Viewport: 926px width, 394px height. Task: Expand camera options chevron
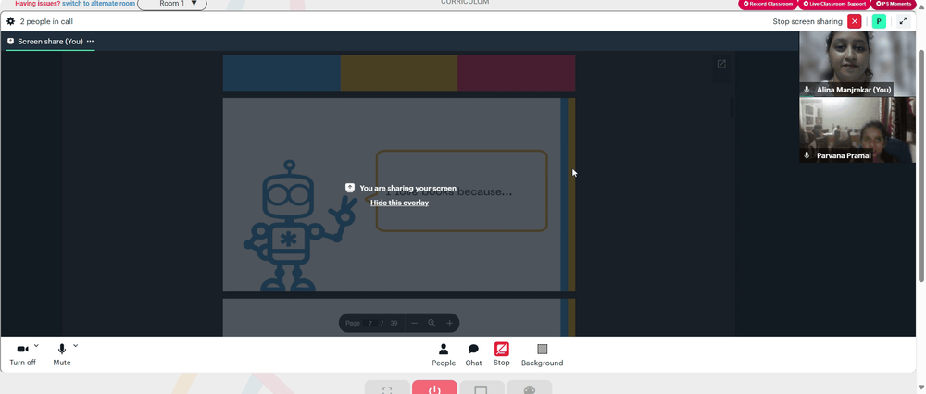pyautogui.click(x=37, y=346)
